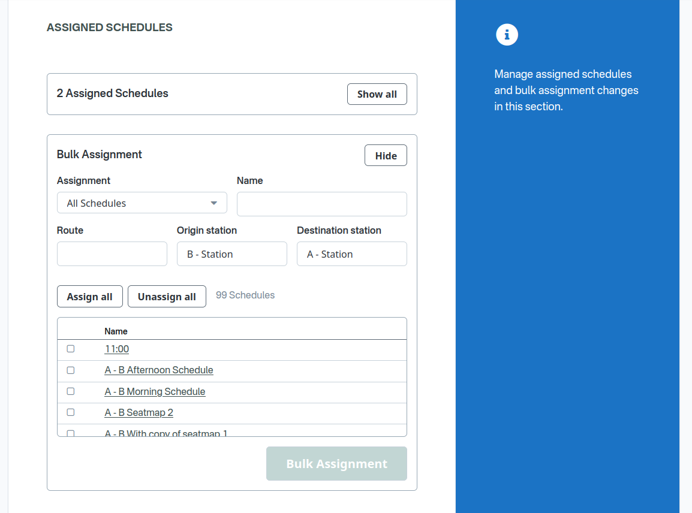Open the A - B Seatmap 2 link
Screen dimensions: 692x513
[x=139, y=412]
